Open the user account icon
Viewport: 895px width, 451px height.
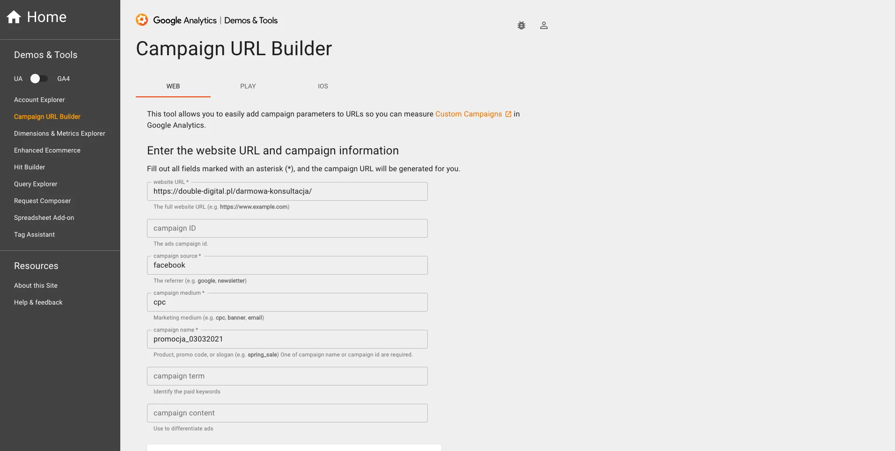pos(543,26)
